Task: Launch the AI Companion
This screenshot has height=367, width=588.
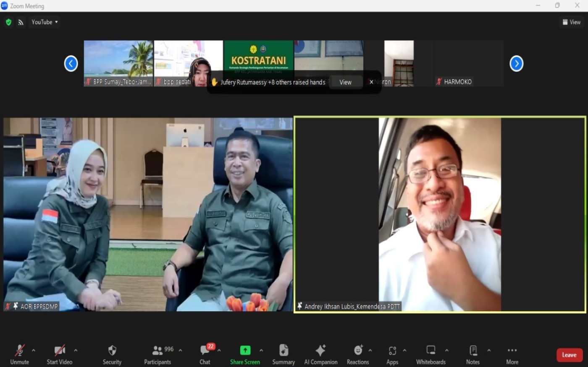Action: click(320, 354)
